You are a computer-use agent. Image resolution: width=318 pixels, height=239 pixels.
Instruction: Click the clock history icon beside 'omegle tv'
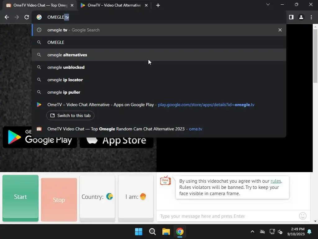coord(39,30)
